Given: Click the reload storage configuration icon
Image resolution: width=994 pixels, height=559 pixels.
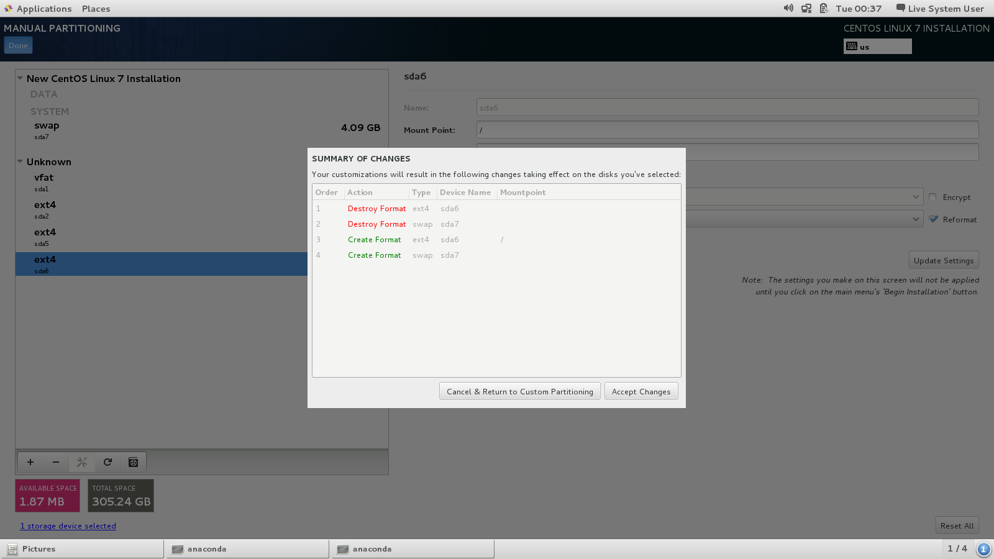Looking at the screenshot, I should (x=107, y=462).
